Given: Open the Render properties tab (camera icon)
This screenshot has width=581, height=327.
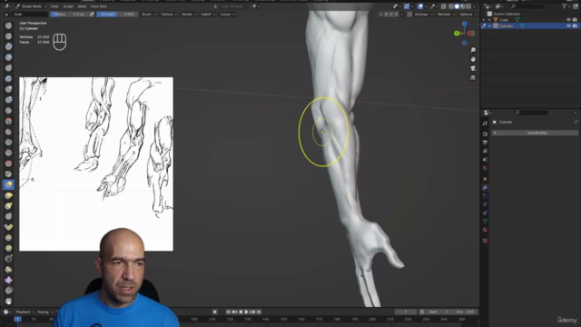Looking at the screenshot, I should coord(485,134).
